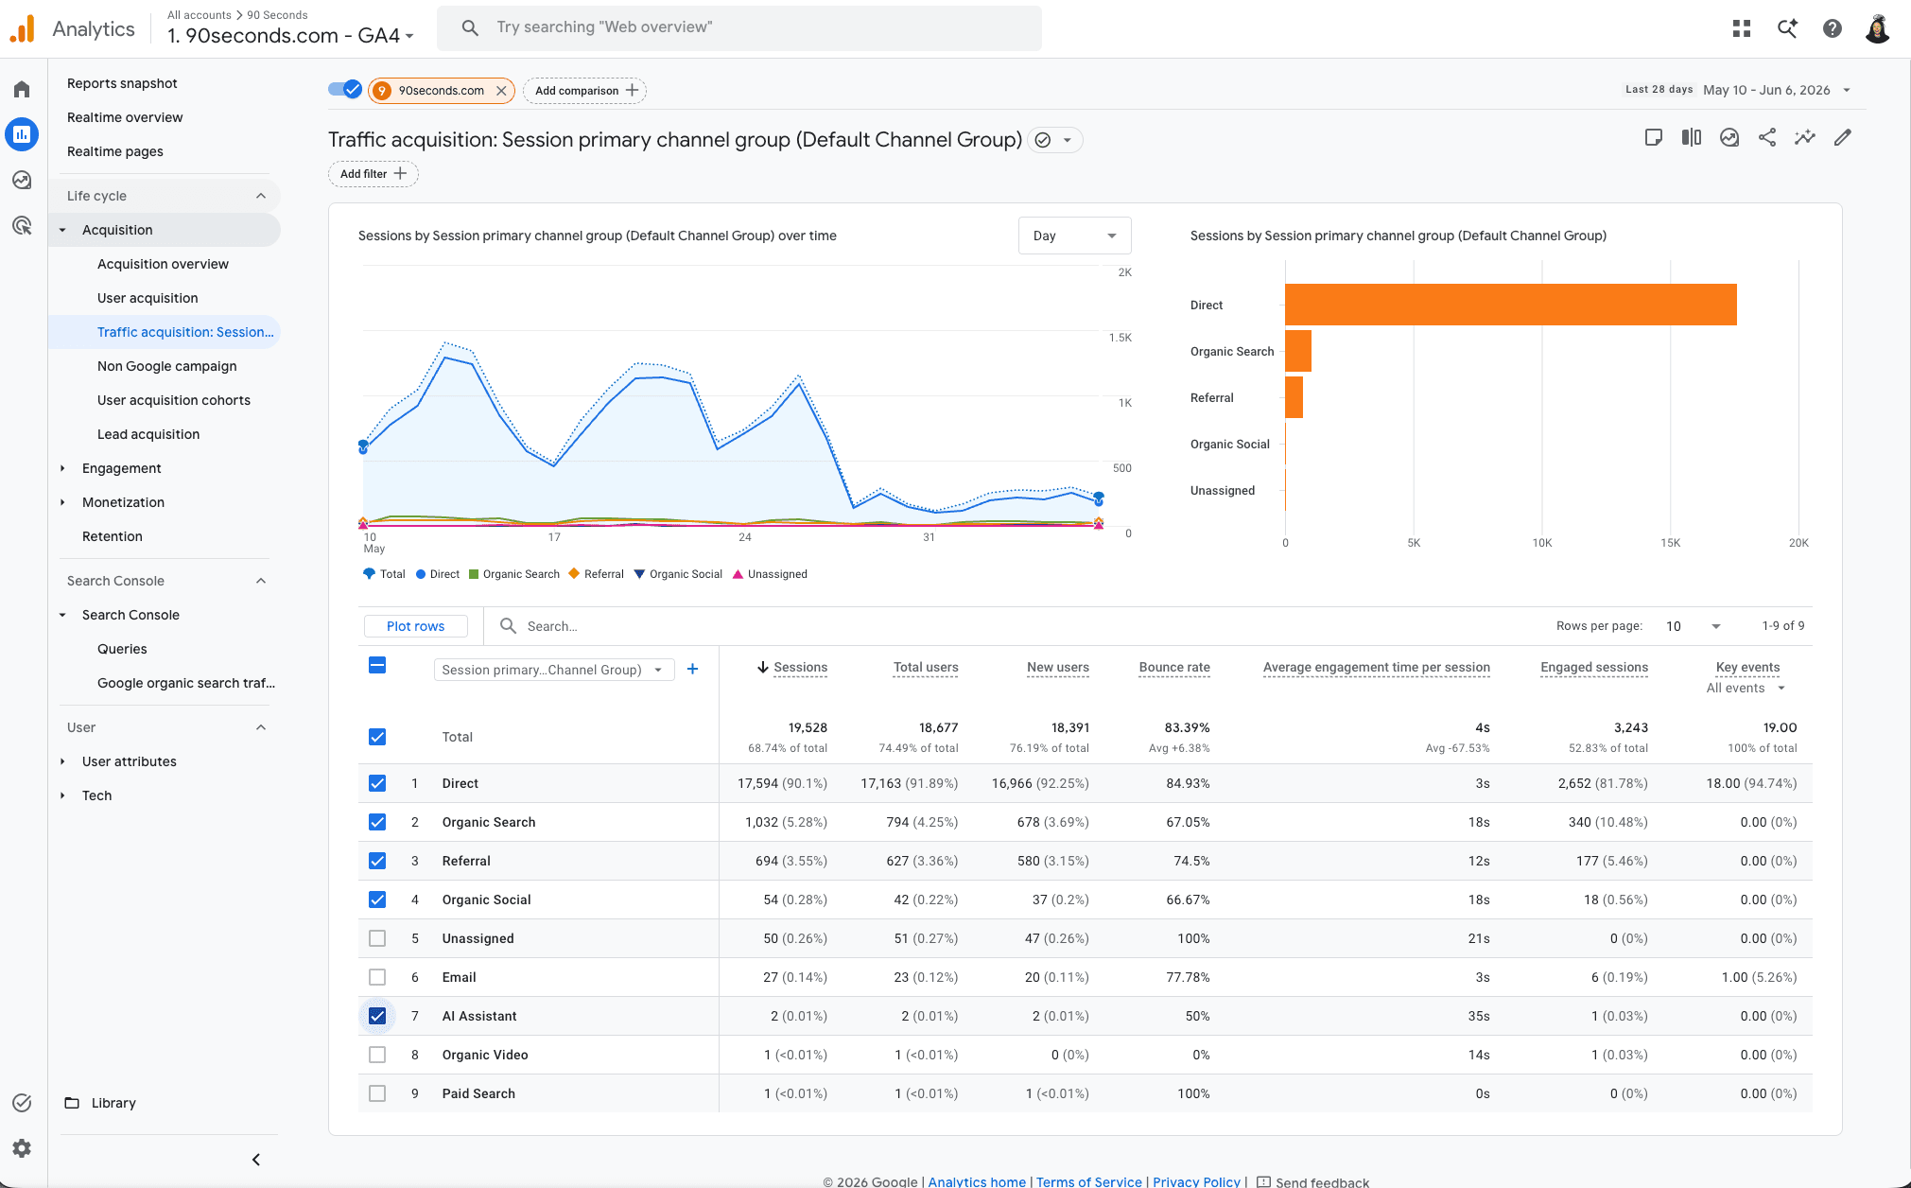Open Non Google campaign report
The height and width of the screenshot is (1188, 1911).
click(166, 366)
